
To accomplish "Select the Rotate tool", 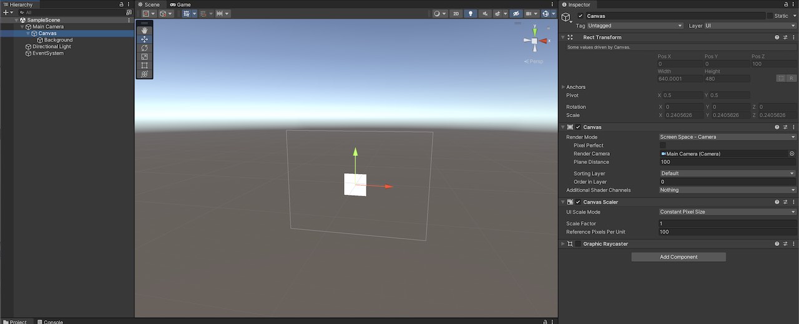I will pos(144,47).
